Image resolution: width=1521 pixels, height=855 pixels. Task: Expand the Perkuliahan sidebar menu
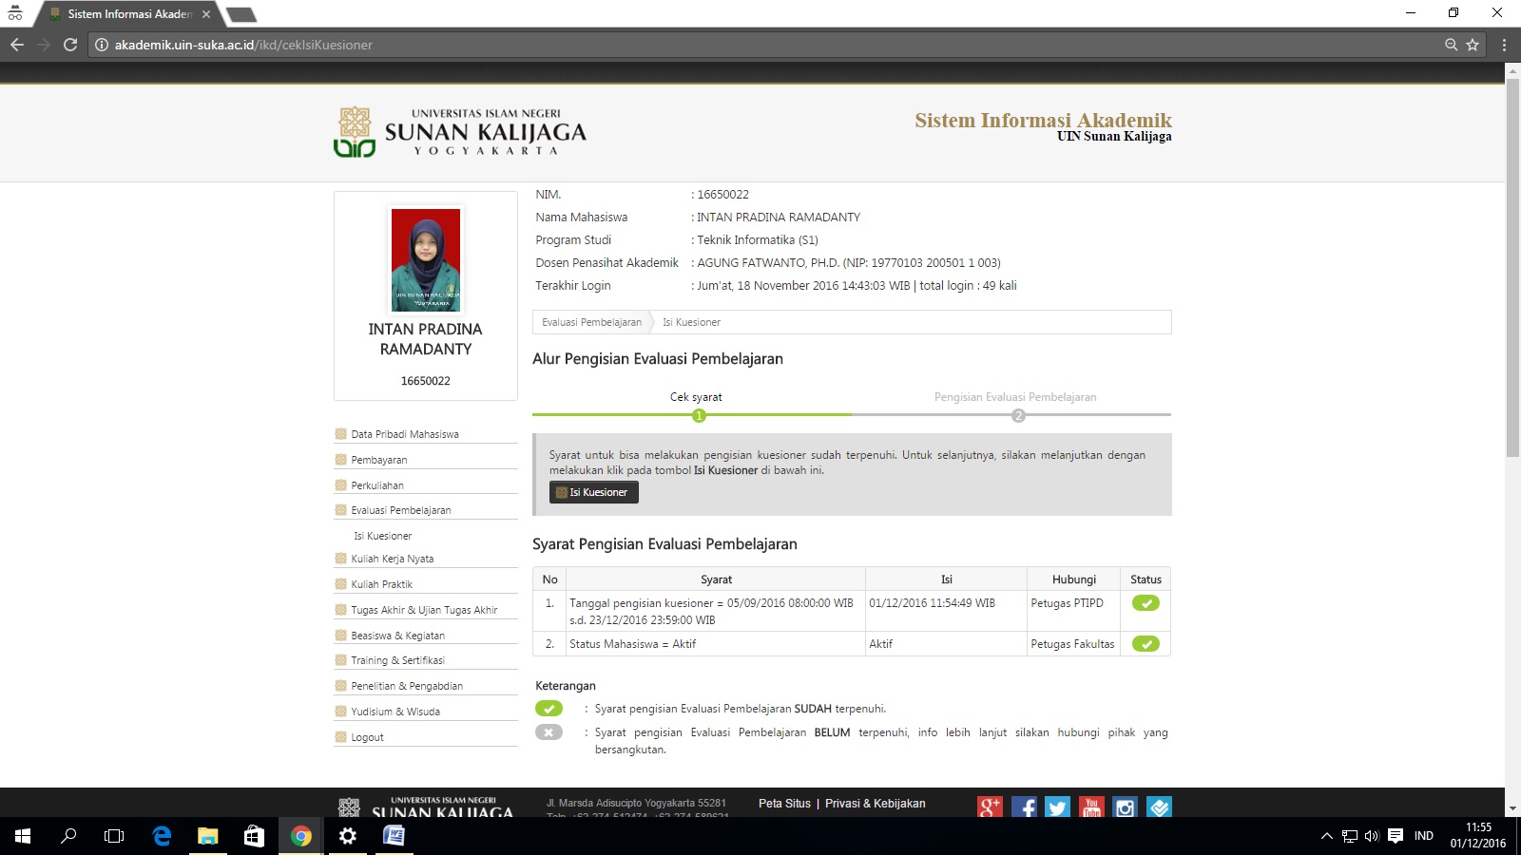click(x=377, y=485)
